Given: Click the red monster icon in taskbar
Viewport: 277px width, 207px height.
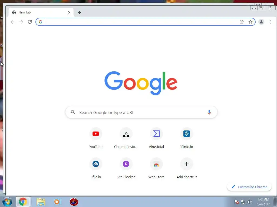Looking at the screenshot, I should pos(74,202).
